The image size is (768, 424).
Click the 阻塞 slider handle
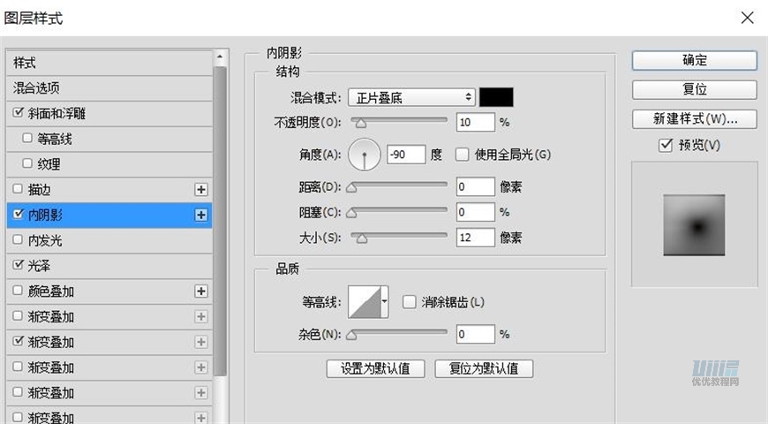pyautogui.click(x=351, y=213)
